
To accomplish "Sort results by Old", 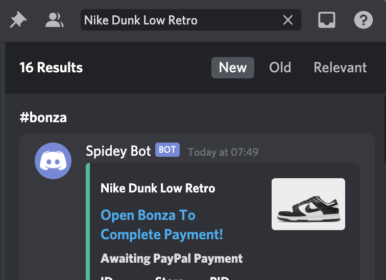I will pyautogui.click(x=280, y=68).
